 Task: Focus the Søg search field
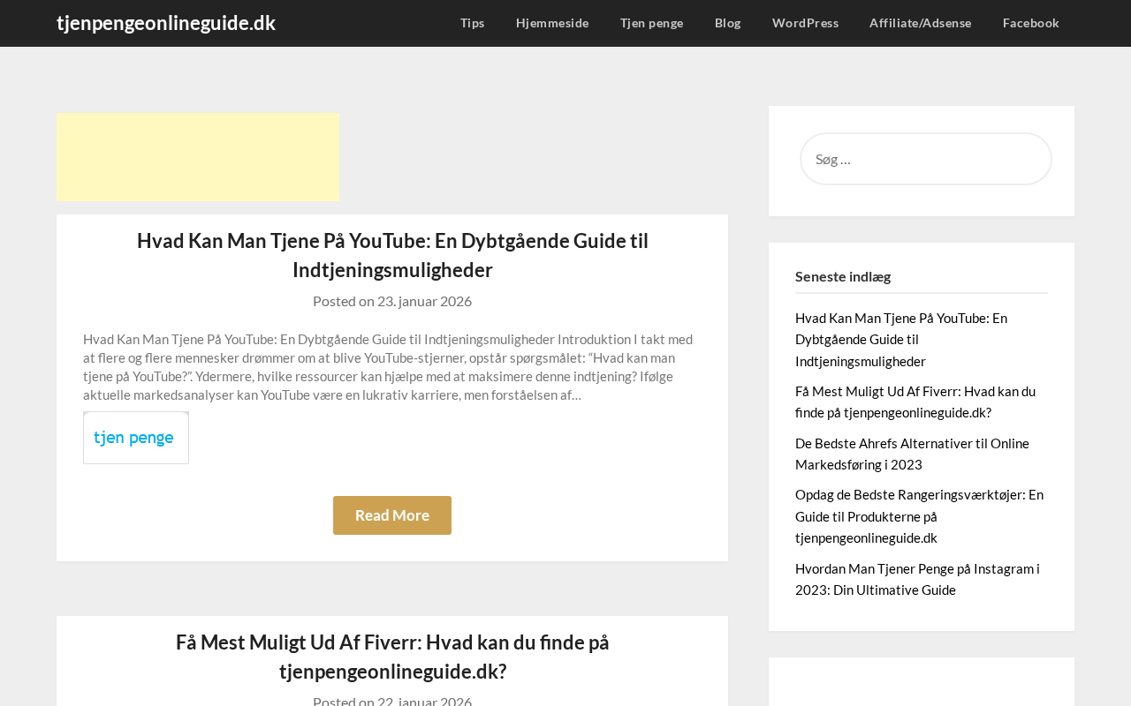[x=926, y=159]
